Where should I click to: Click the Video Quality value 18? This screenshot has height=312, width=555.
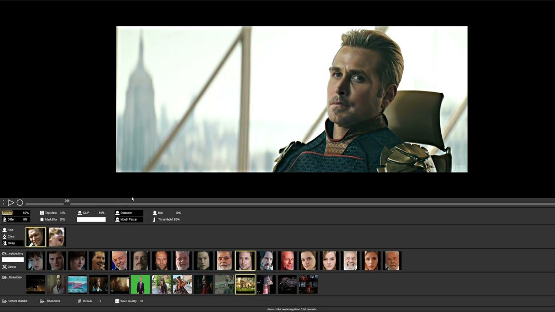coord(141,301)
